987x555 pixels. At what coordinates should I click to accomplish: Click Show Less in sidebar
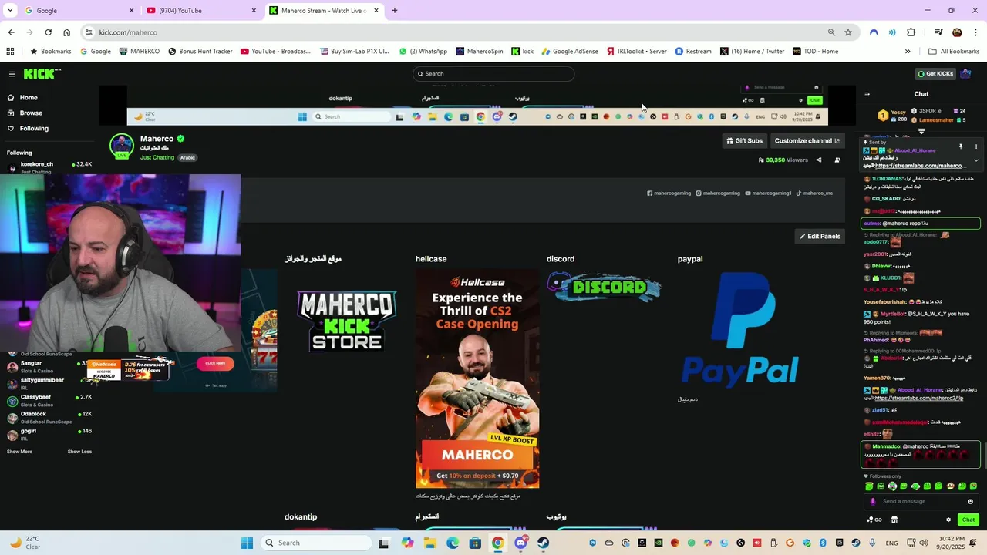(79, 452)
